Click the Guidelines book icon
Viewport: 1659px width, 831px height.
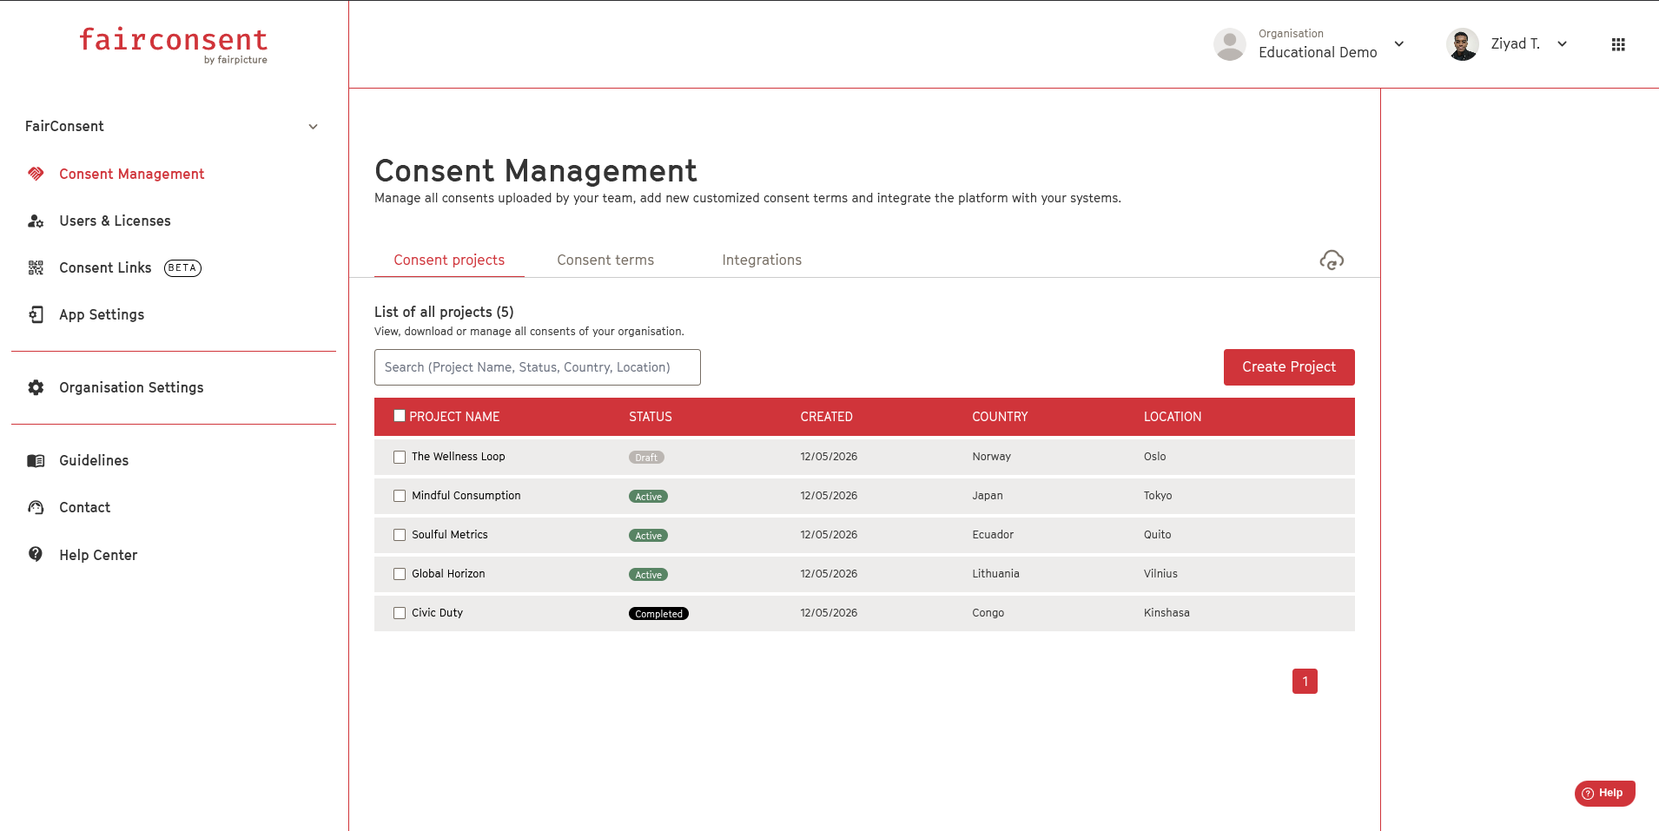[x=36, y=460]
